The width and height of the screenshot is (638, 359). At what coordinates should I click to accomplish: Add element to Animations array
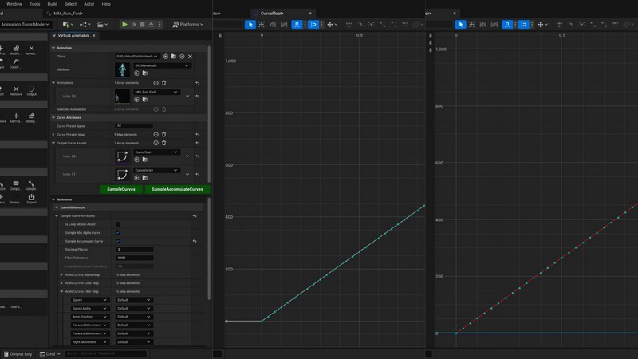(156, 83)
